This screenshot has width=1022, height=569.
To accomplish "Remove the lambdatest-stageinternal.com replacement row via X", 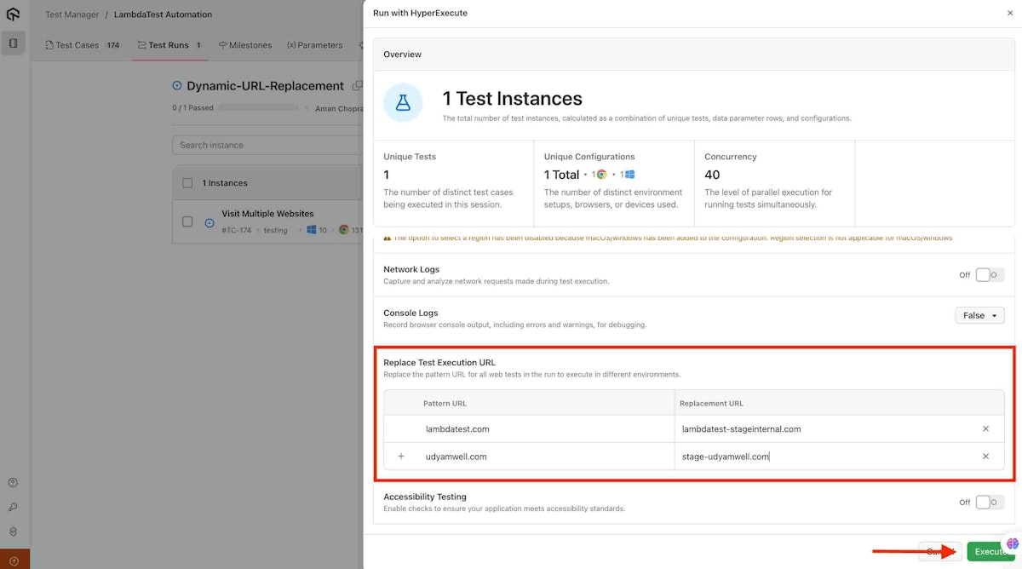I will [x=985, y=428].
